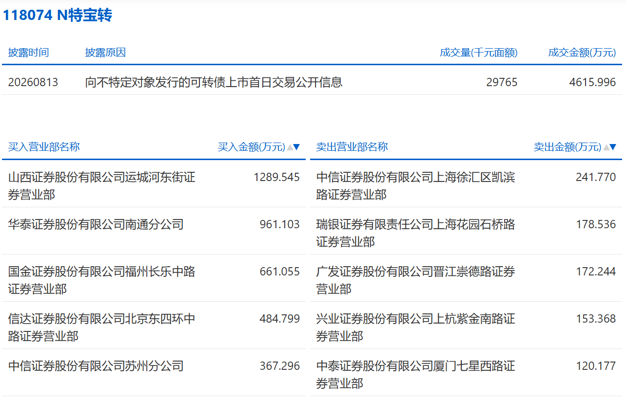Click sell amount 172.244
Viewport: 626px width, 400px height.
[x=596, y=272]
